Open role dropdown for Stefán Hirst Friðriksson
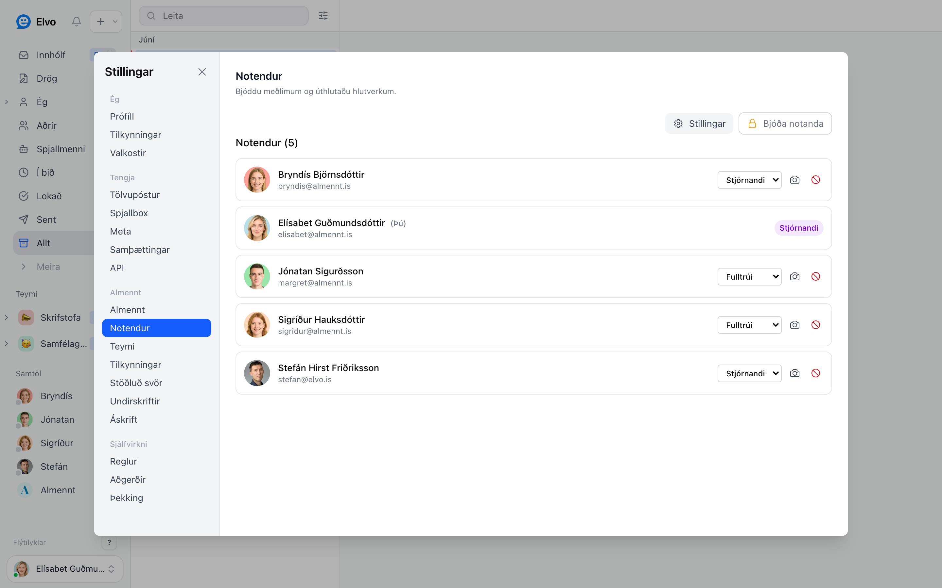The height and width of the screenshot is (588, 942). coord(749,373)
